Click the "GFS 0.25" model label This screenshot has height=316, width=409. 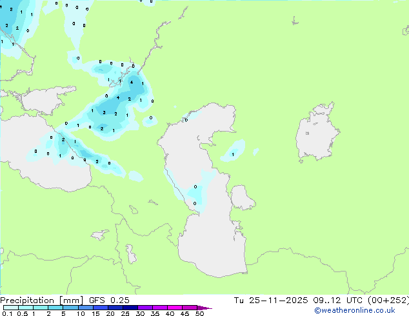point(109,301)
